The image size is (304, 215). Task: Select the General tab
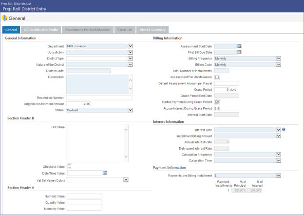(x=11, y=30)
